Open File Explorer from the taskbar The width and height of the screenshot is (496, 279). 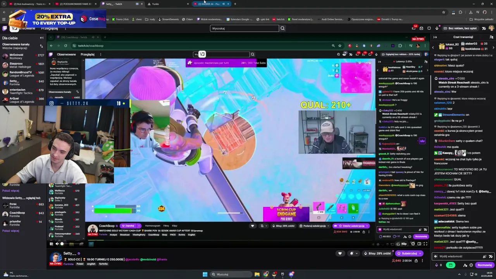(257, 274)
